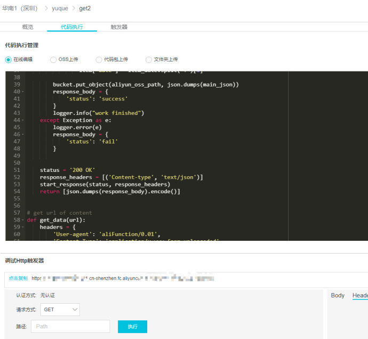The image size is (368, 339).
Task: Collapse code fold at line 40
Action: (23, 92)
